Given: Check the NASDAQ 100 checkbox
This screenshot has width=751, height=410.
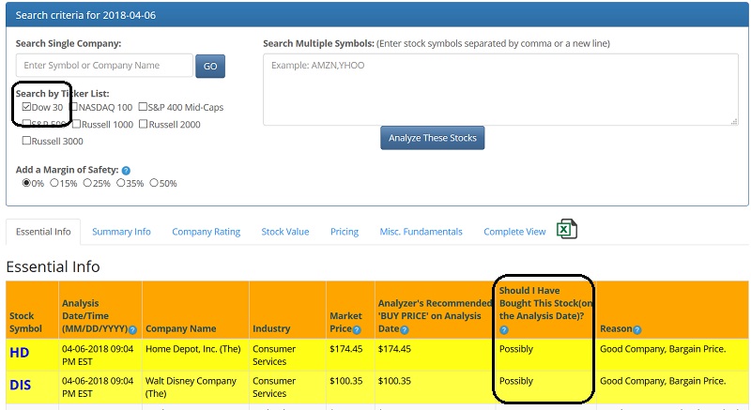Looking at the screenshot, I should point(74,107).
